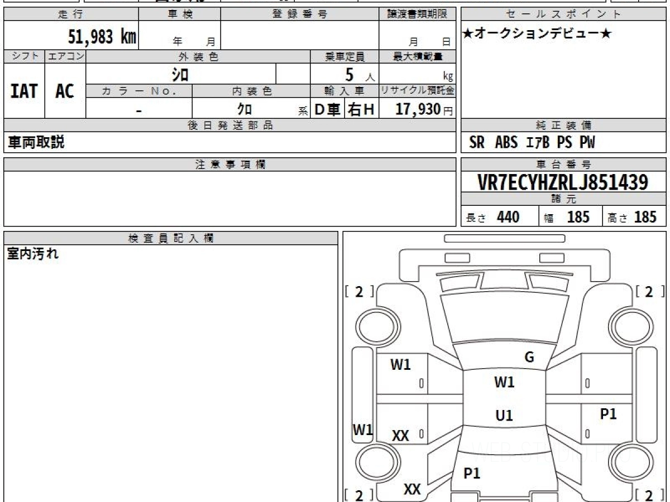Viewport: 670px width, 502px height.
Task: Click the エアコン label
Action: click(65, 56)
